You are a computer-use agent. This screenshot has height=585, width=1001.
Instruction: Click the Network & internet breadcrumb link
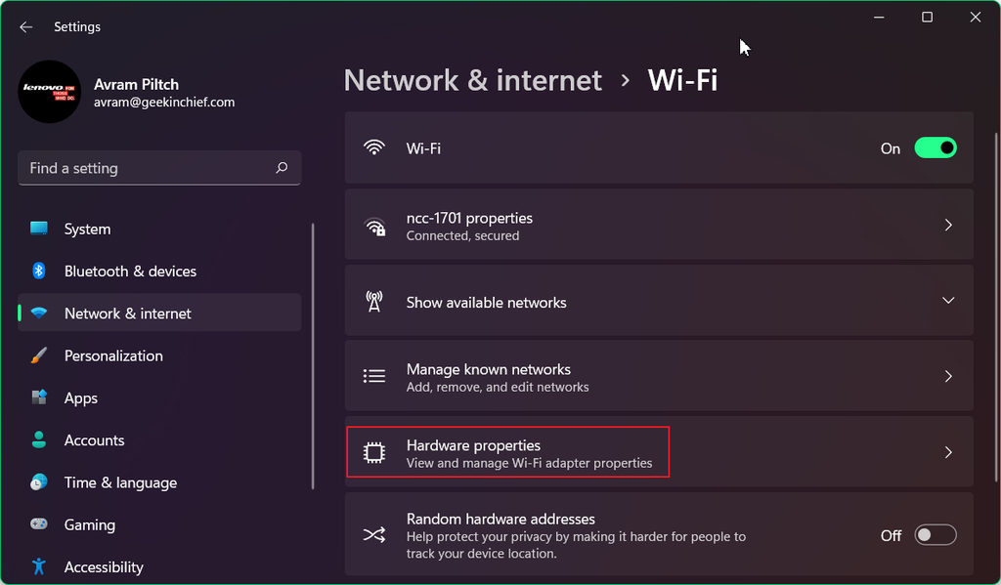pos(472,80)
